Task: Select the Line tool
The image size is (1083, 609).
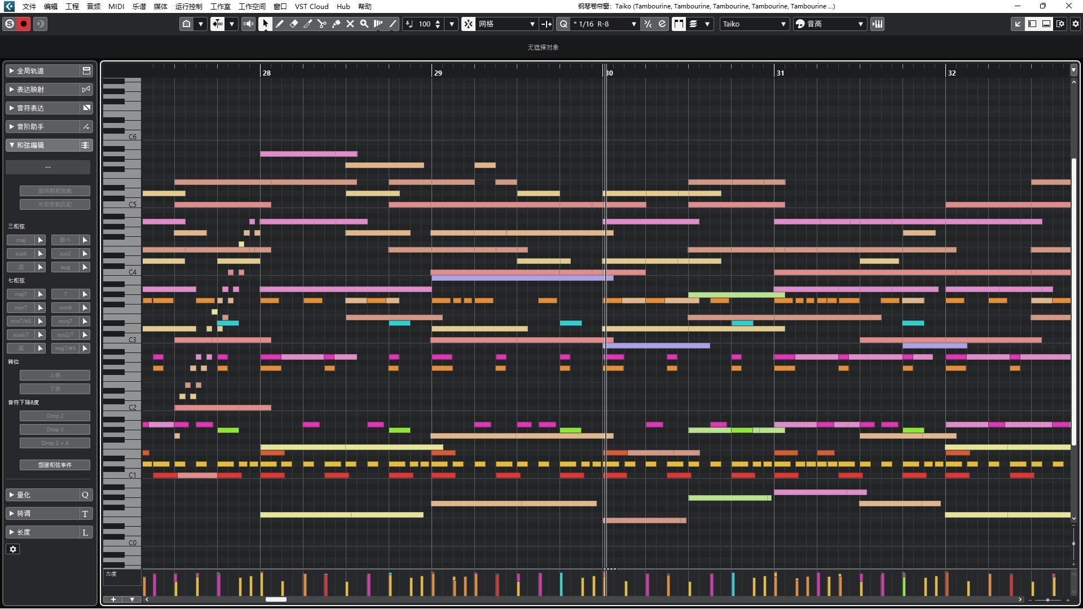Action: pyautogui.click(x=393, y=24)
